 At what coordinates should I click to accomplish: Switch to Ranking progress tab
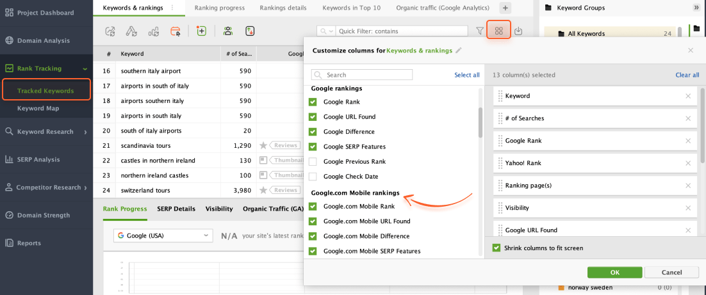coord(220,8)
